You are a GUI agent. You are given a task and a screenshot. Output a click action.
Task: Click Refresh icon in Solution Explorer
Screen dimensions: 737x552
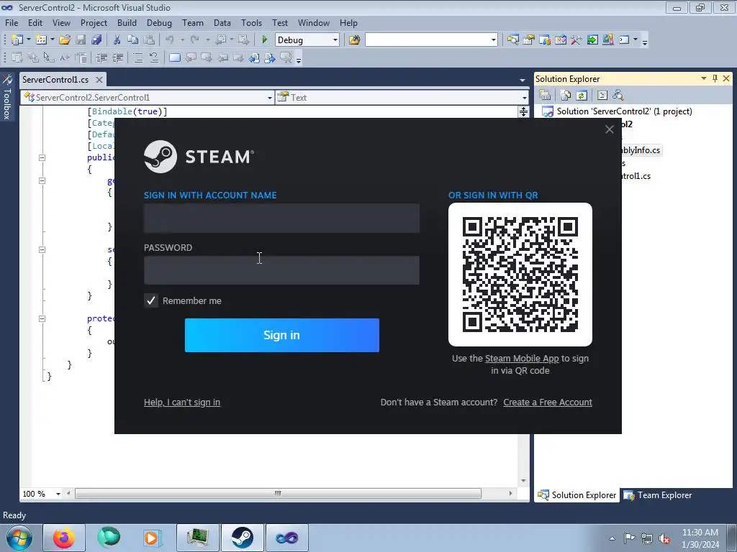coord(582,96)
